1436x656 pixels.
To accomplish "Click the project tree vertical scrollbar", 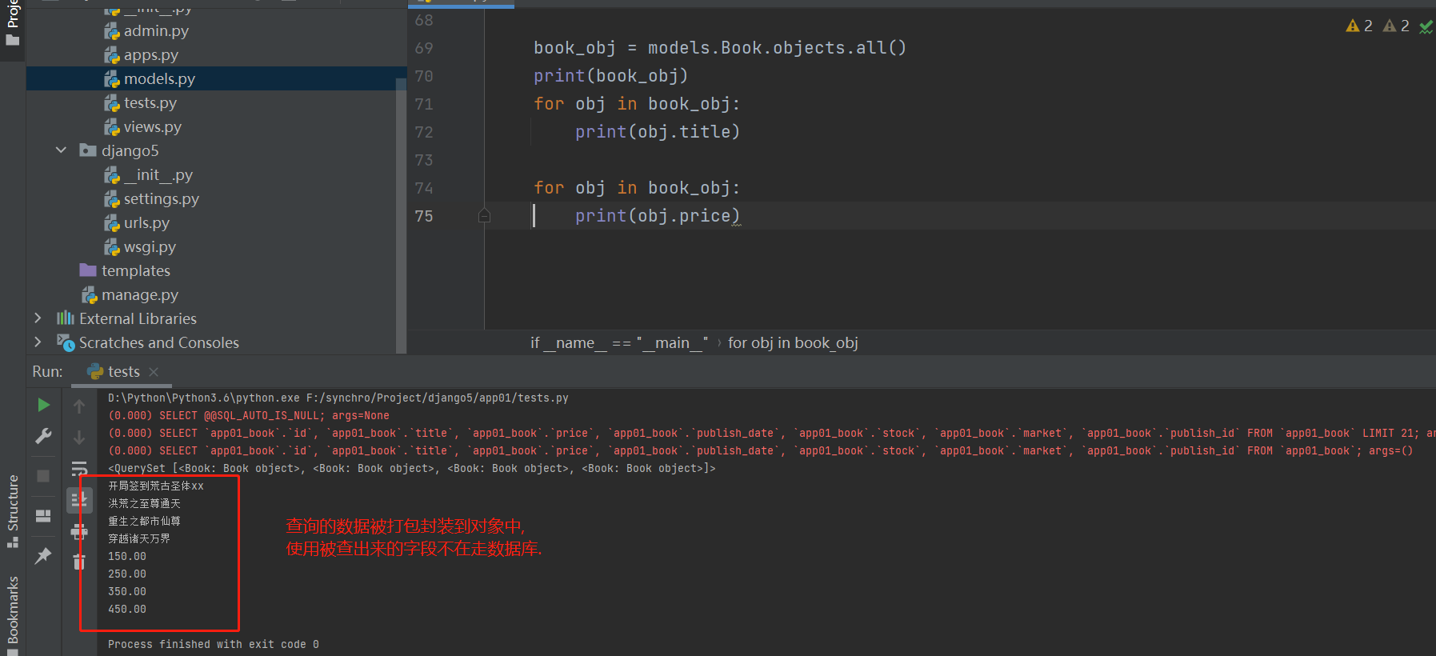I will coord(402,214).
